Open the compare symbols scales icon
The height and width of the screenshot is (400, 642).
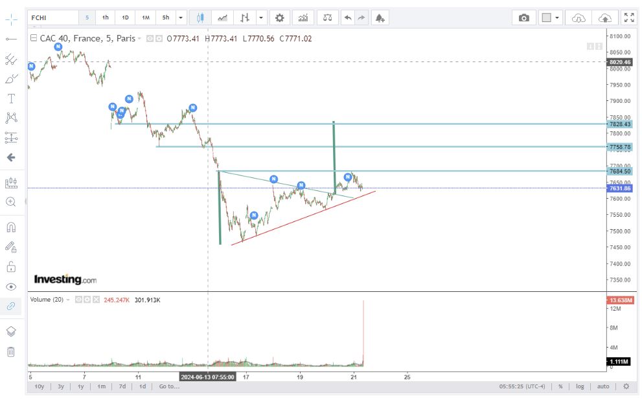328,17
